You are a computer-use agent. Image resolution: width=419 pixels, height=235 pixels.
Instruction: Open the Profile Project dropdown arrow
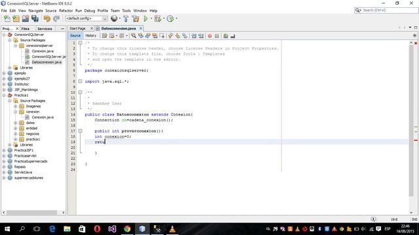(x=176, y=19)
